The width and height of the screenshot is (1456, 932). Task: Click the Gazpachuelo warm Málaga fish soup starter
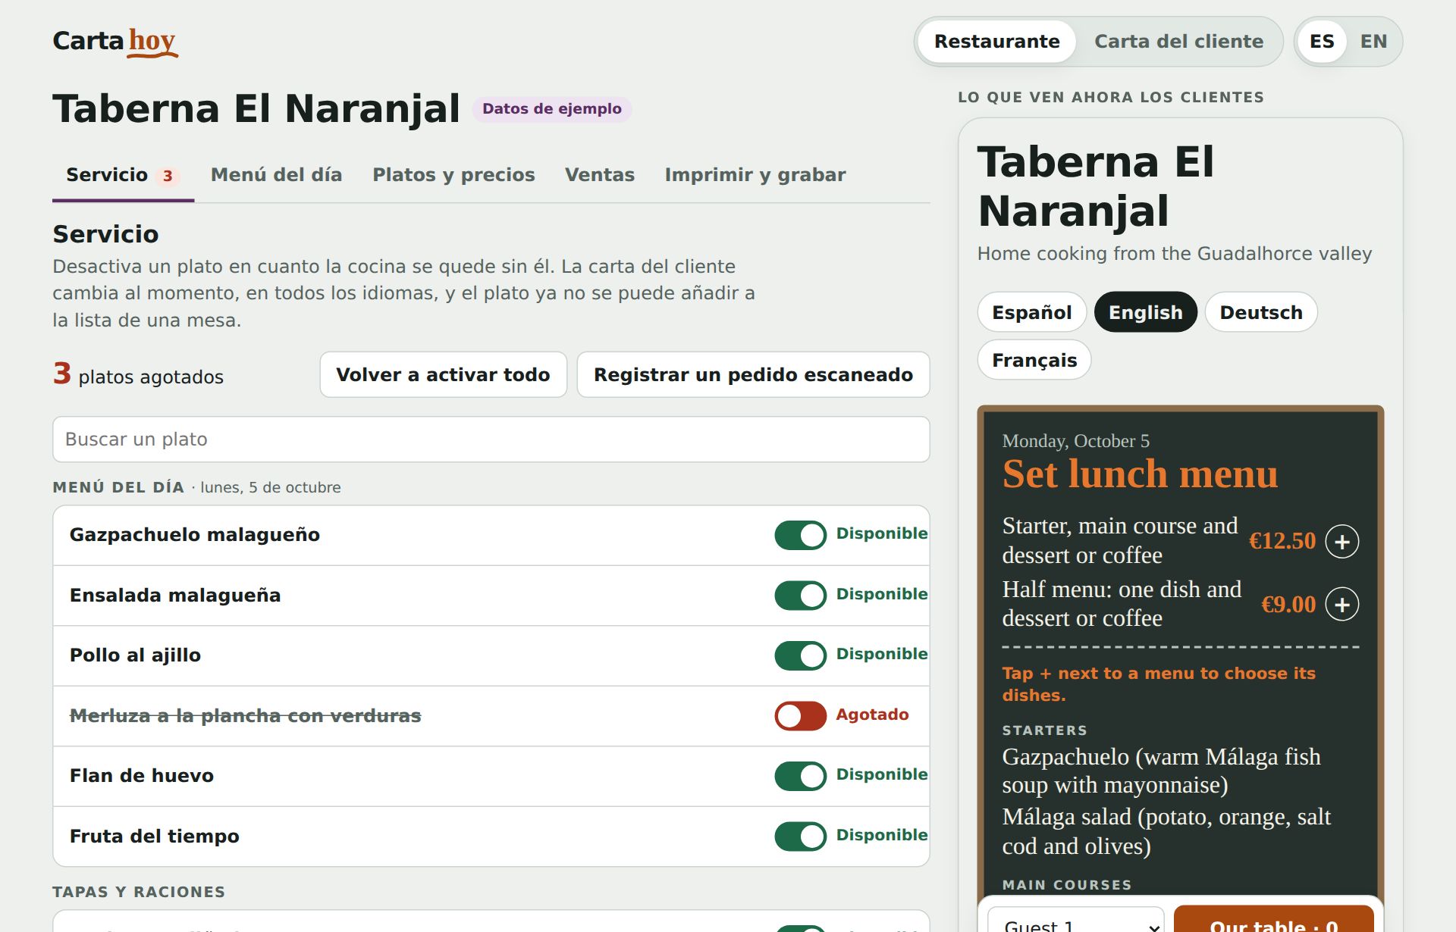(1161, 771)
